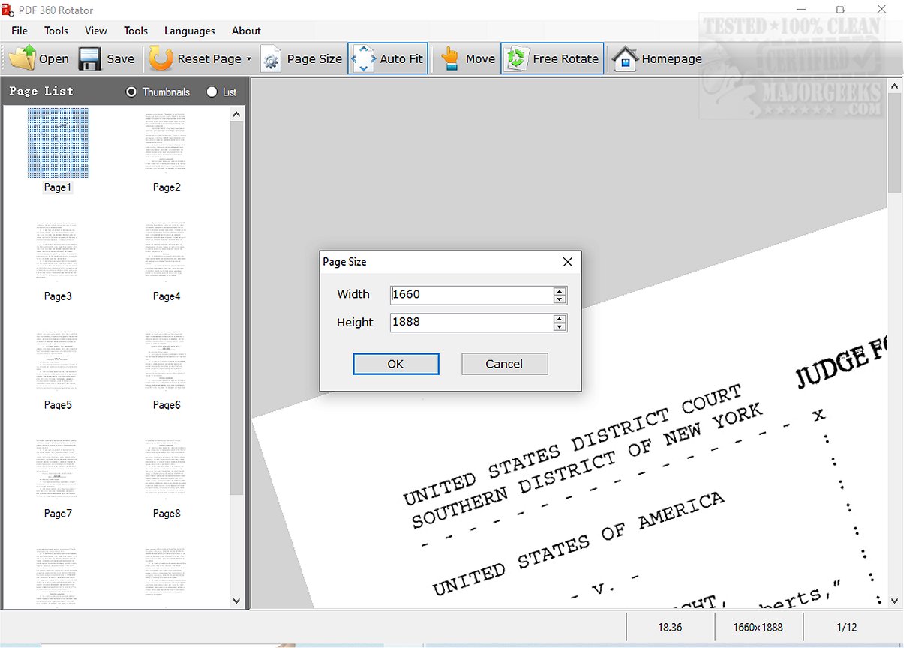
Task: Select the Page4 thumbnail
Action: tap(167, 251)
